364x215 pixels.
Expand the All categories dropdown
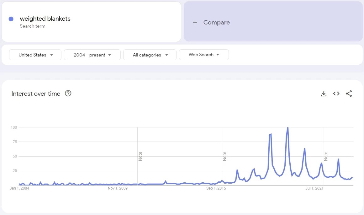pyautogui.click(x=150, y=55)
